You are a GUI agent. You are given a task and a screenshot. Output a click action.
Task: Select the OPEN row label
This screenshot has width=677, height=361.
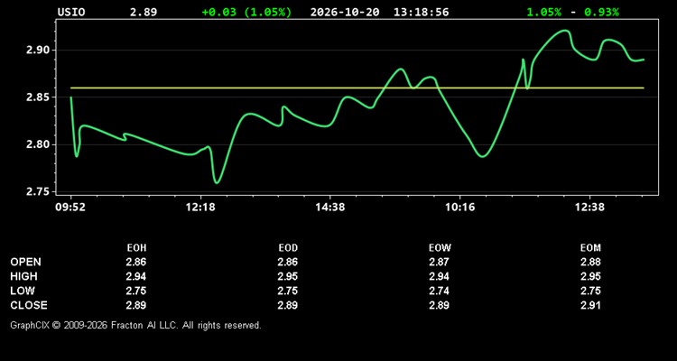[26, 262]
